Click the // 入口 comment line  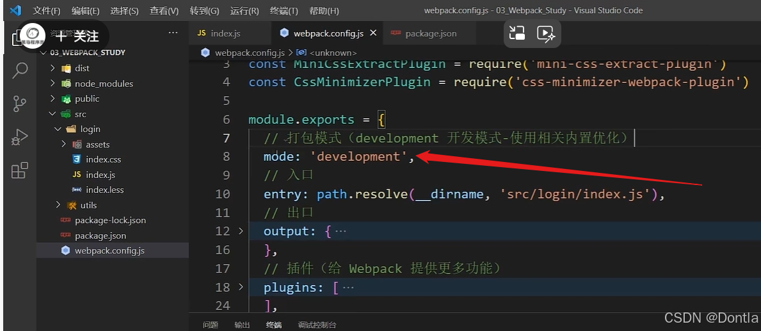[x=289, y=175]
